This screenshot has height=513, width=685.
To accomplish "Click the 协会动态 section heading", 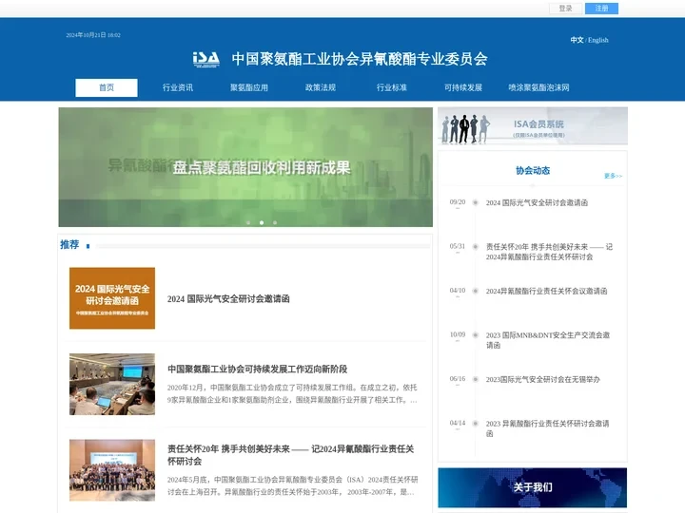I will 533,171.
